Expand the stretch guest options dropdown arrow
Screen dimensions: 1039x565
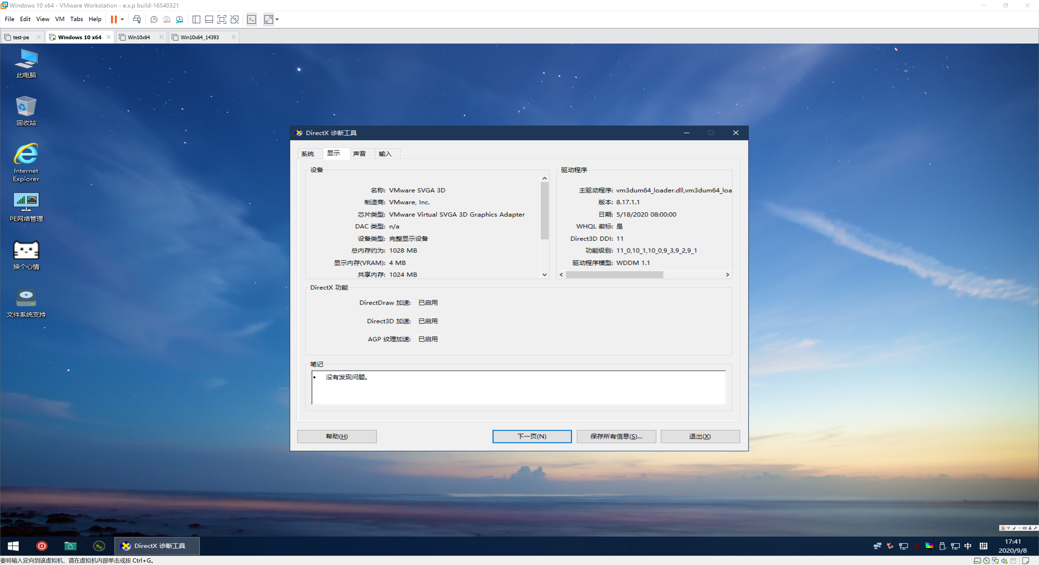pos(277,19)
